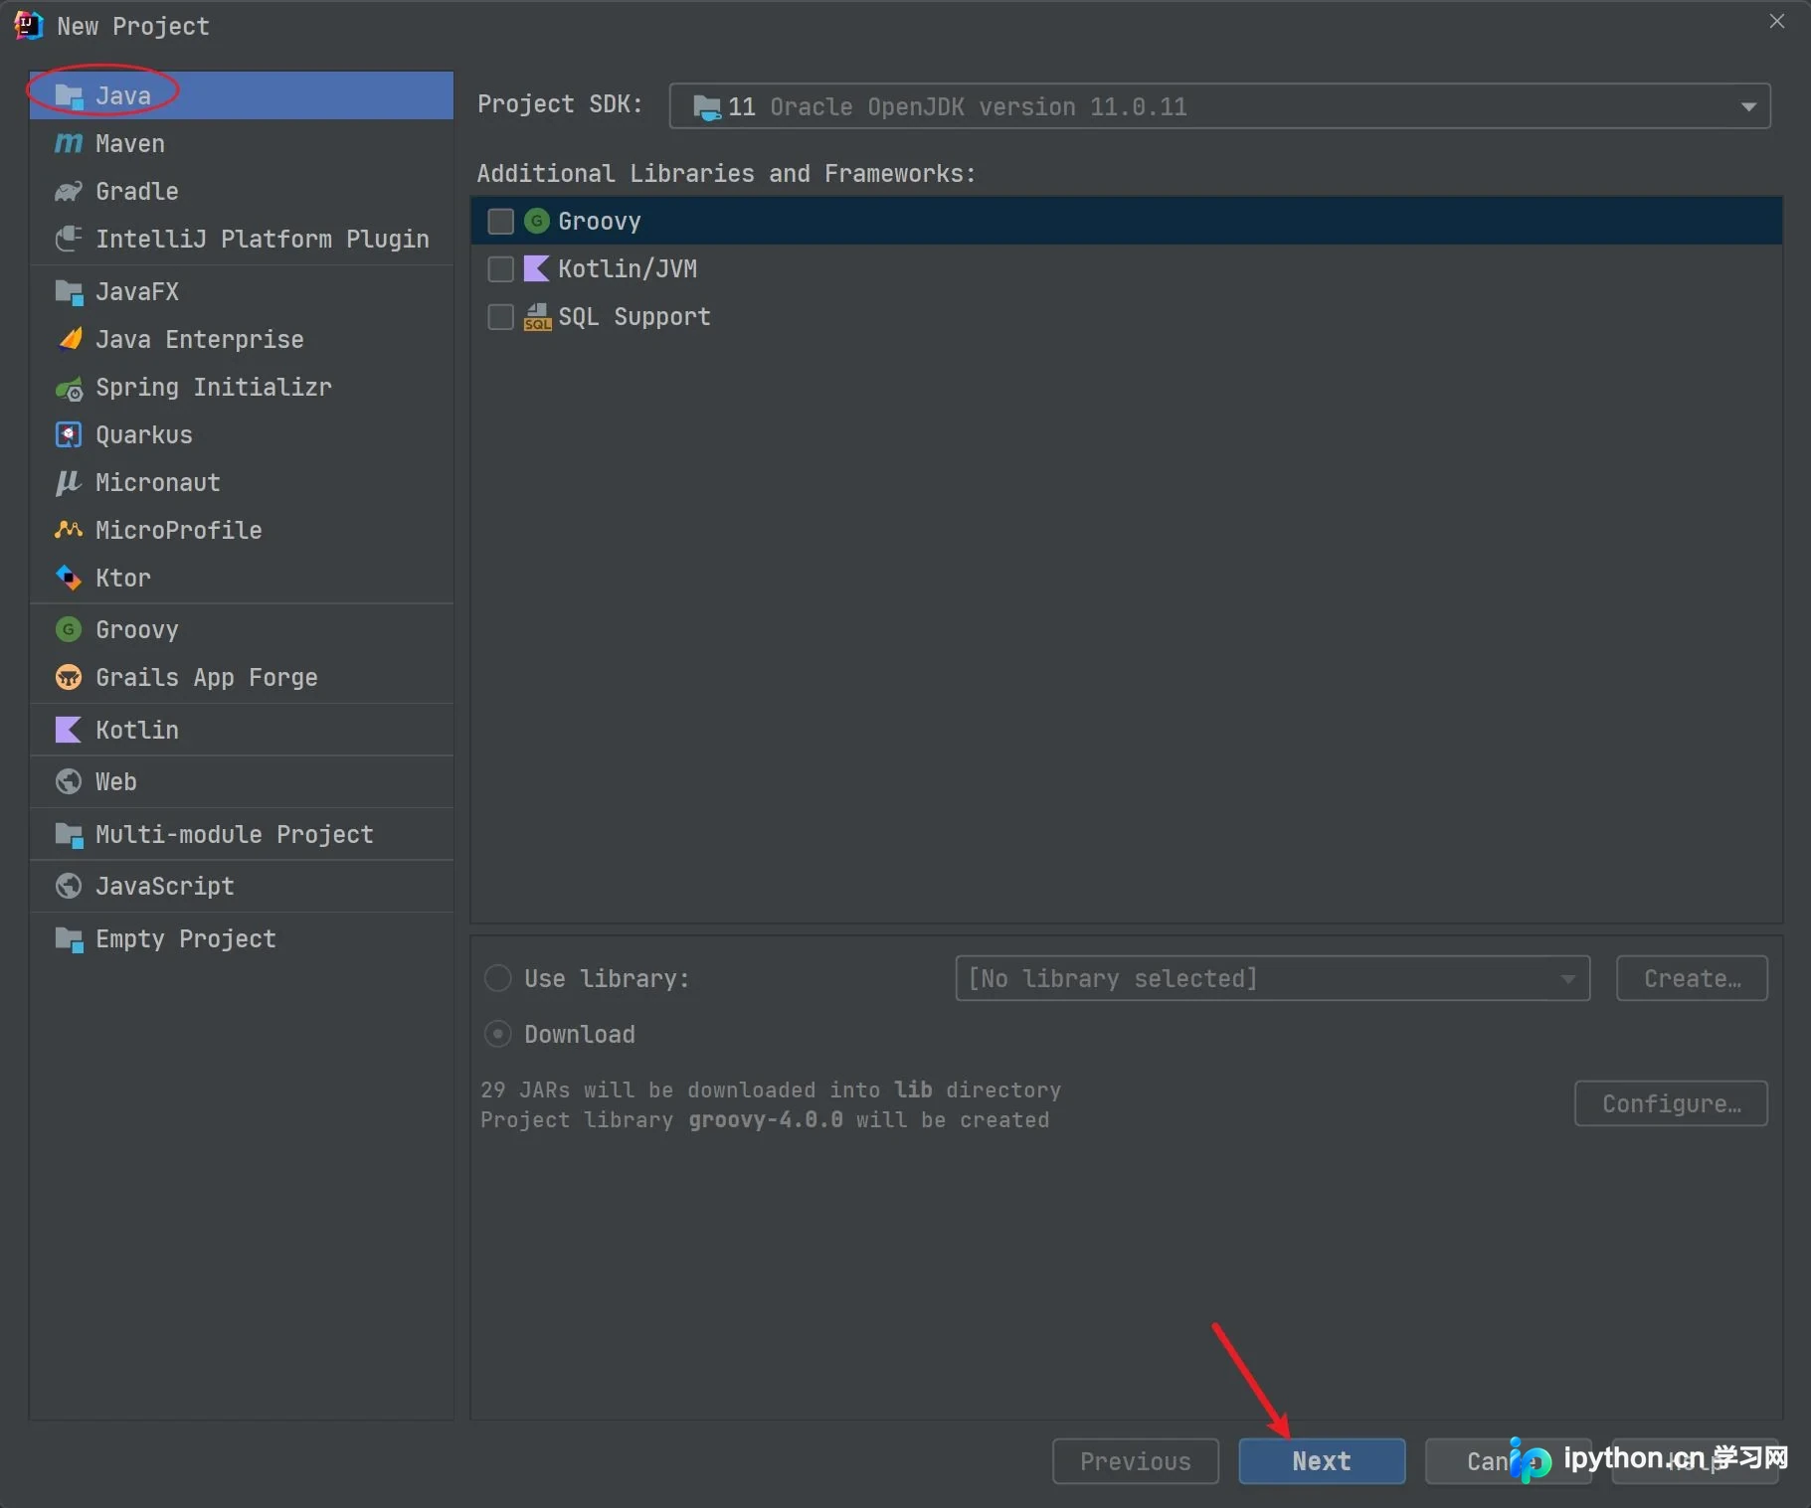The height and width of the screenshot is (1508, 1811).
Task: Pick the Kotlin icon in the sidebar
Action: [69, 730]
